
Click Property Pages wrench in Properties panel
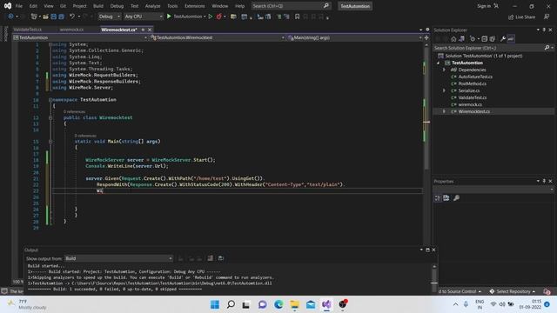pos(456,197)
